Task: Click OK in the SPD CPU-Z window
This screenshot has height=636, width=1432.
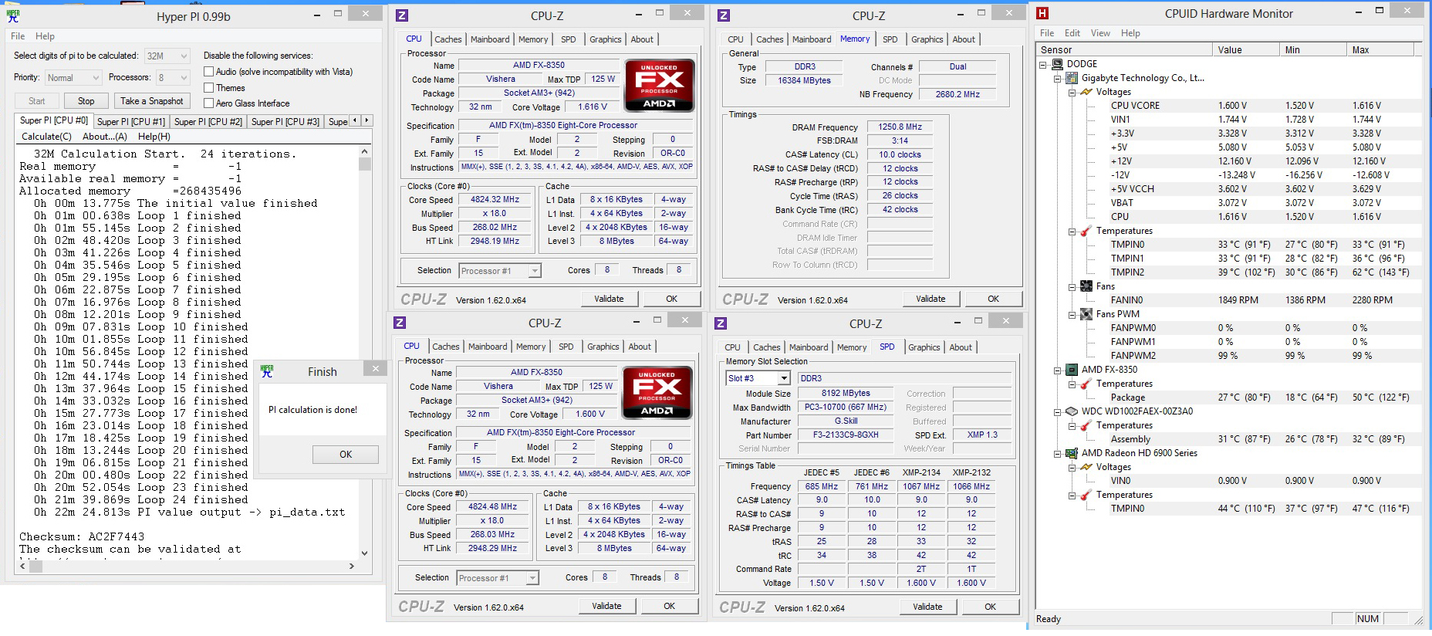Action: point(991,607)
